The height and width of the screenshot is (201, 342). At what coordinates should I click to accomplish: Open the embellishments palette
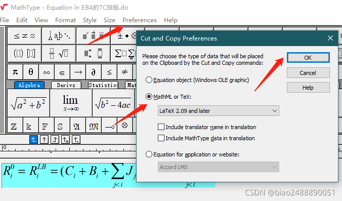pyautogui.click(x=94, y=36)
